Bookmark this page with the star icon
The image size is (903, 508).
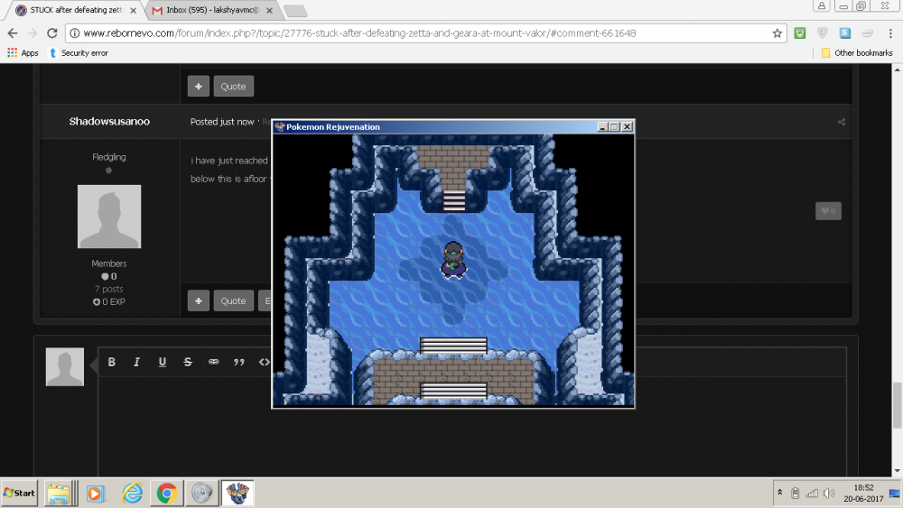tap(777, 33)
